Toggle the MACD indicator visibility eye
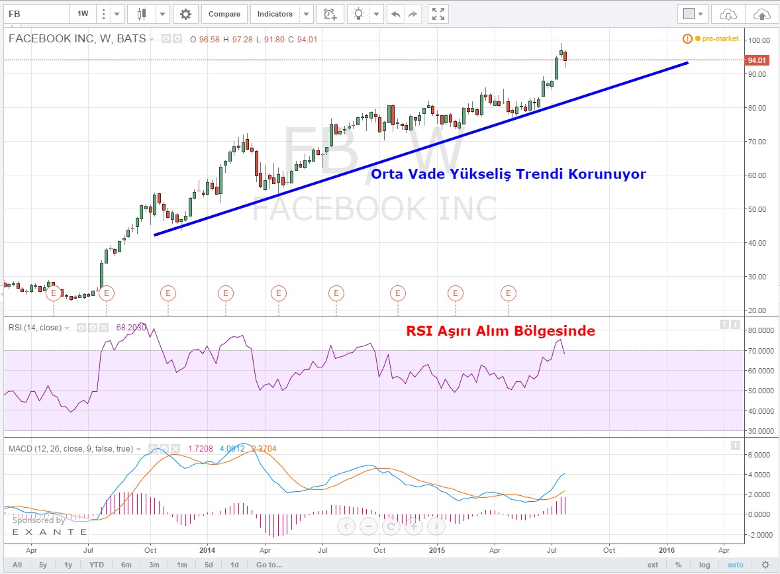 point(153,449)
